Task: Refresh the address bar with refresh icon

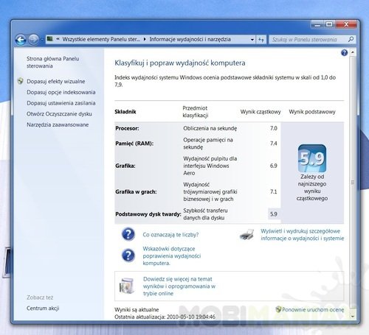Action: (x=261, y=40)
